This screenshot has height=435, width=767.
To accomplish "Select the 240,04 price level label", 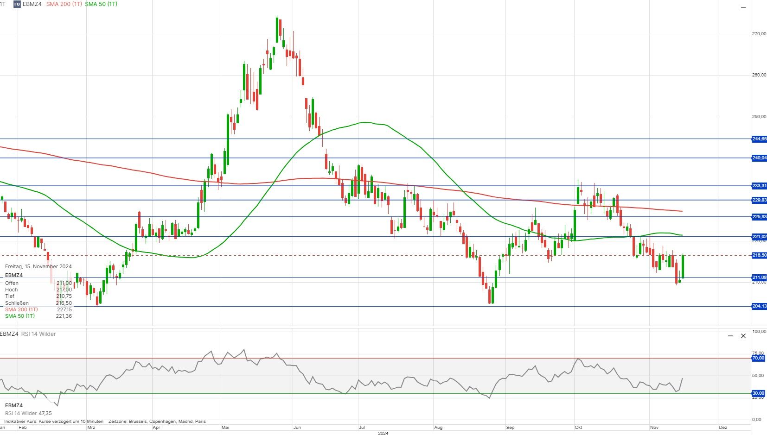I will tap(759, 158).
